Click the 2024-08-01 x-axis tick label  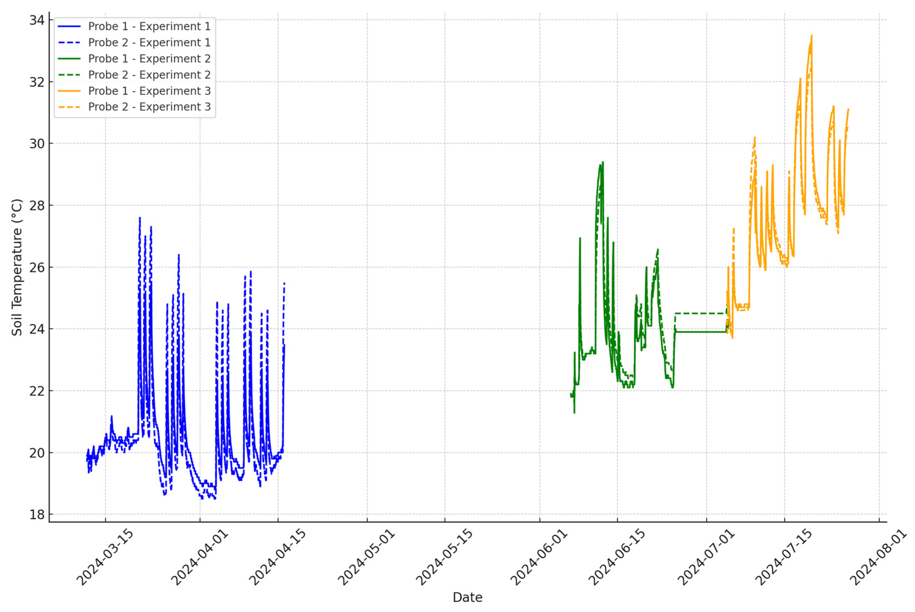click(x=878, y=557)
